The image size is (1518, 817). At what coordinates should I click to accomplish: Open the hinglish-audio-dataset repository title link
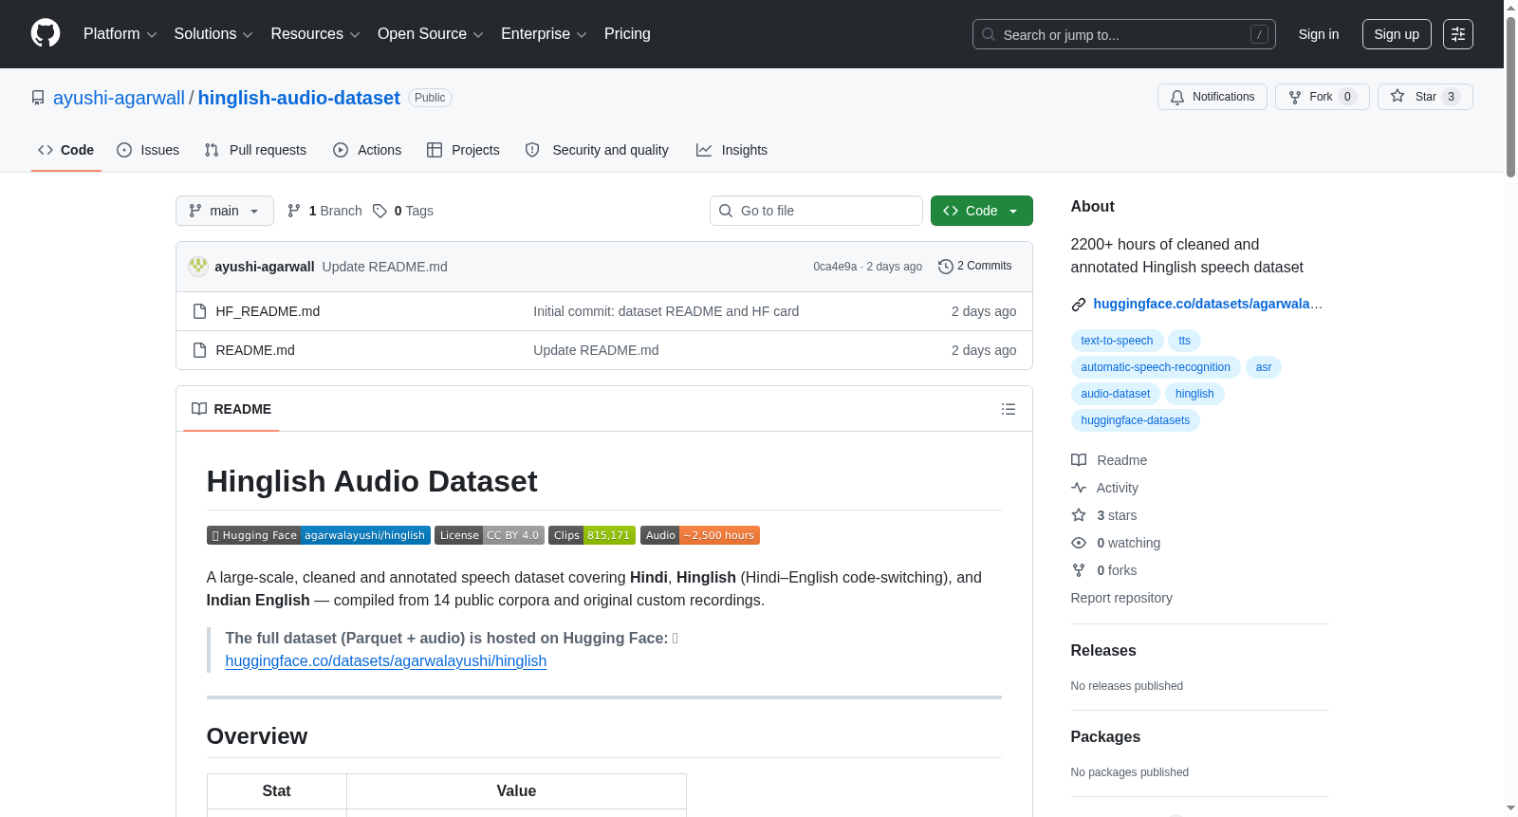tap(299, 98)
